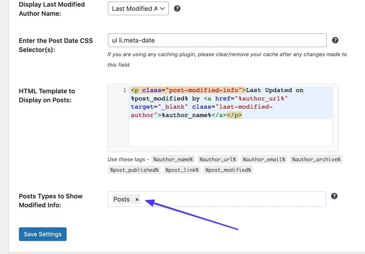The height and width of the screenshot is (254, 365).
Task: Insert the %author_email% tag
Action: [264, 159]
